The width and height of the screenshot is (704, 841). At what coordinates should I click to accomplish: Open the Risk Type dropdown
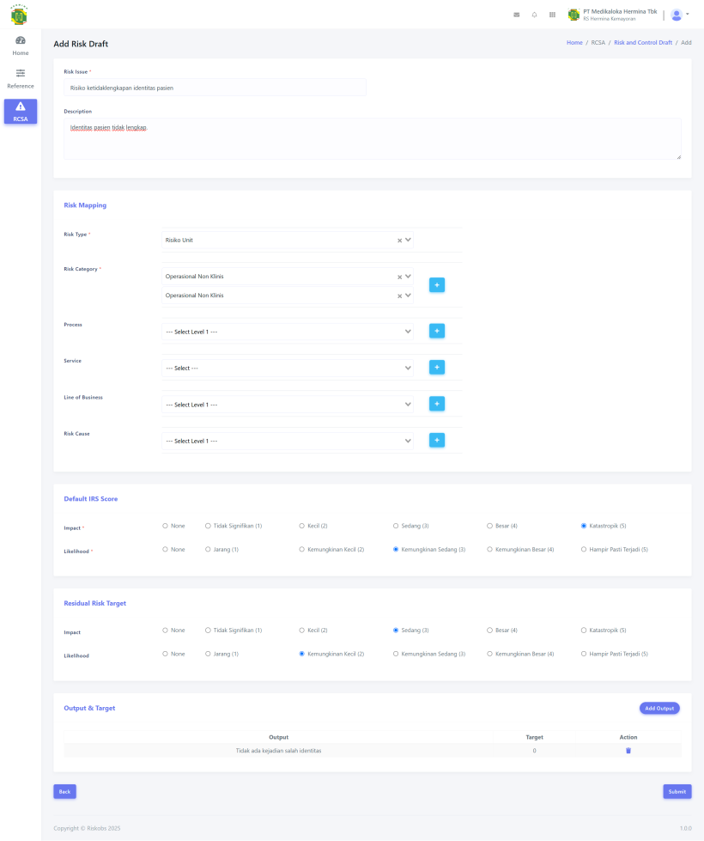coord(288,241)
